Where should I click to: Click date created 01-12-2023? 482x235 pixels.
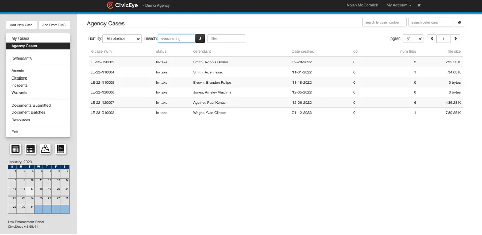[x=302, y=113]
